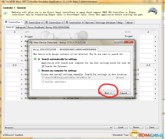Click the Controller 4 tab icon
The height and width of the screenshot is (139, 165).
point(67,22)
